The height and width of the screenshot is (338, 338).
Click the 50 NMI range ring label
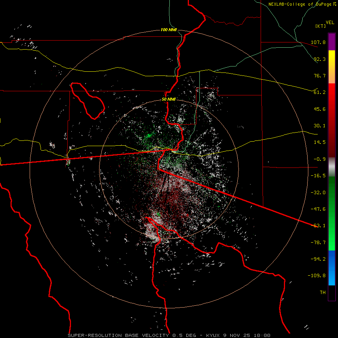point(169,100)
